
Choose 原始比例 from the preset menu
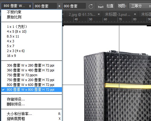point(31,17)
